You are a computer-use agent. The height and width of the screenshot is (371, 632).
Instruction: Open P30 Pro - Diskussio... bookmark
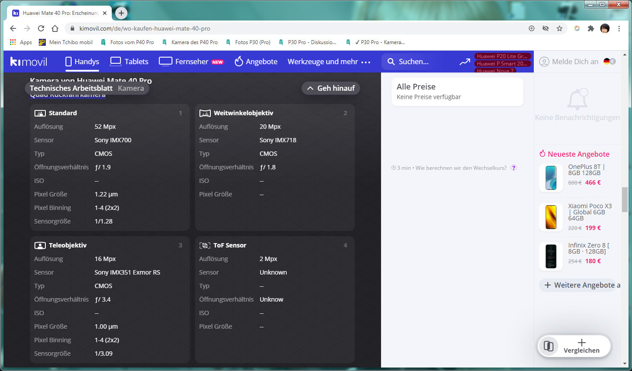click(x=307, y=42)
